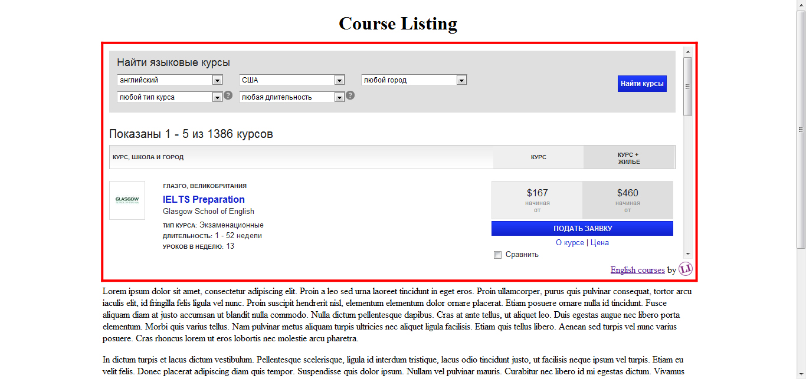The width and height of the screenshot is (806, 379).
Task: Click the course list scrollbar up arrow
Action: click(688, 52)
